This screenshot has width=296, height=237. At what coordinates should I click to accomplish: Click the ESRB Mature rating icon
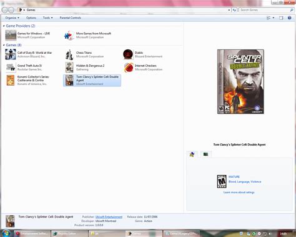[222, 181]
